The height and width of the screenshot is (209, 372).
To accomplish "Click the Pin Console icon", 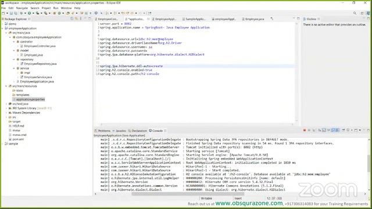I will (343, 130).
